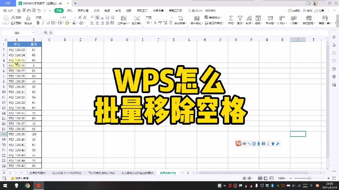Open the File menu hamburger button
The width and height of the screenshot is (339, 190).
[x=8, y=11]
